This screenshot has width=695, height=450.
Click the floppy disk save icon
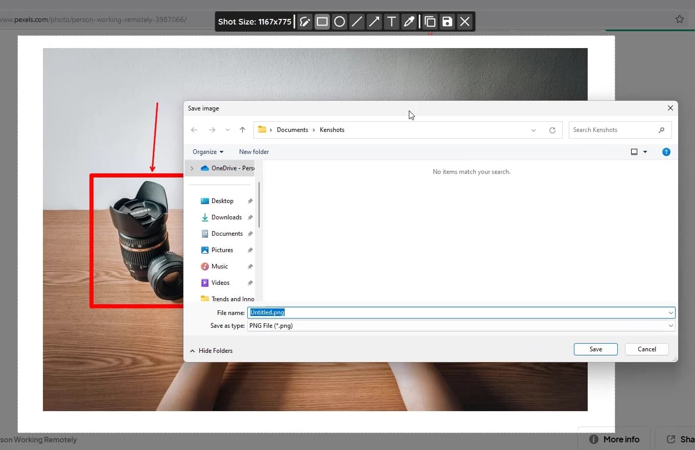tap(447, 21)
